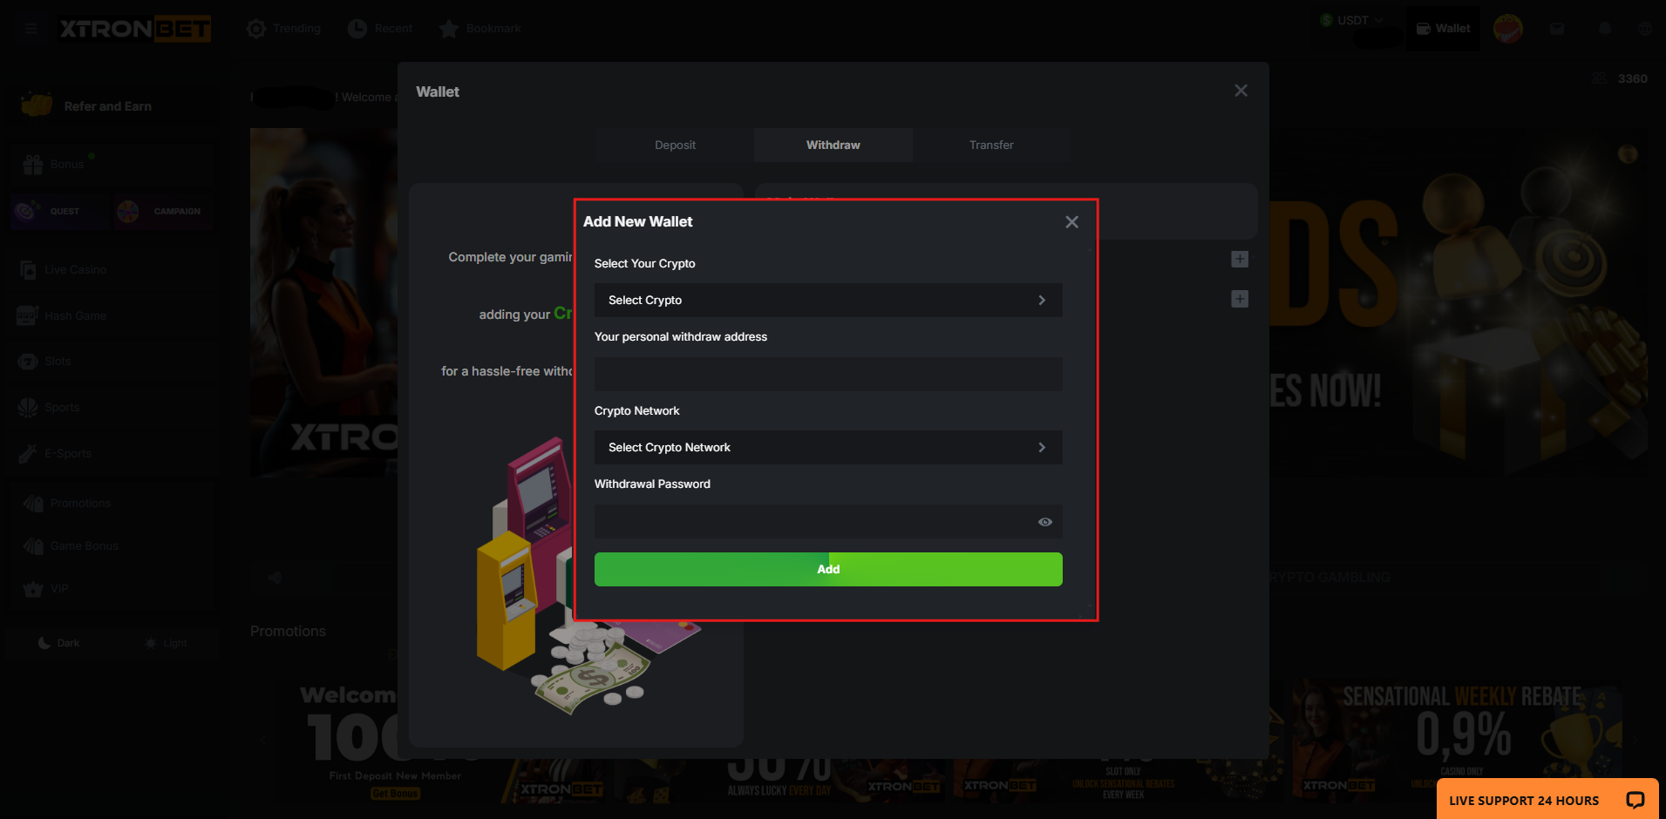
Task: Click the Trending icon in top bar
Action: click(256, 29)
